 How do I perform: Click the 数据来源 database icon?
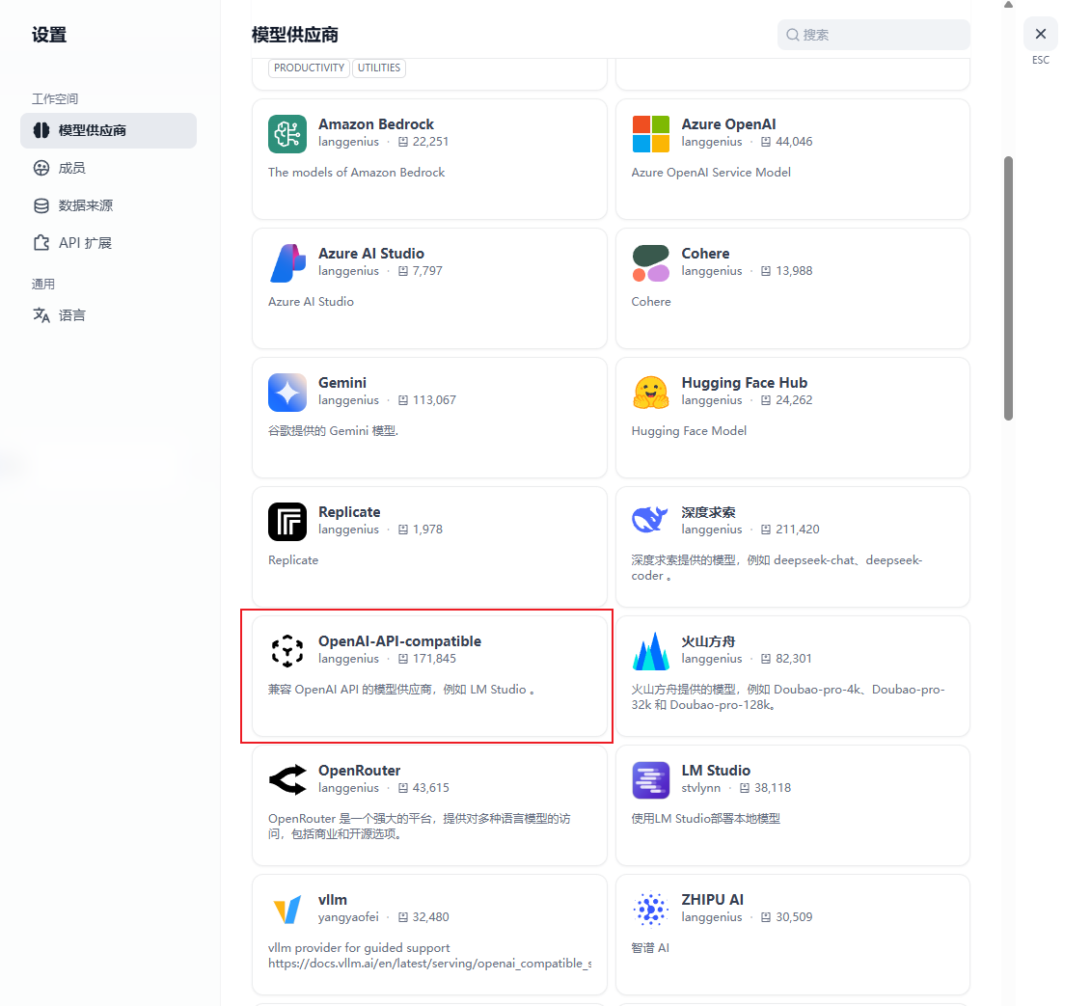click(41, 205)
